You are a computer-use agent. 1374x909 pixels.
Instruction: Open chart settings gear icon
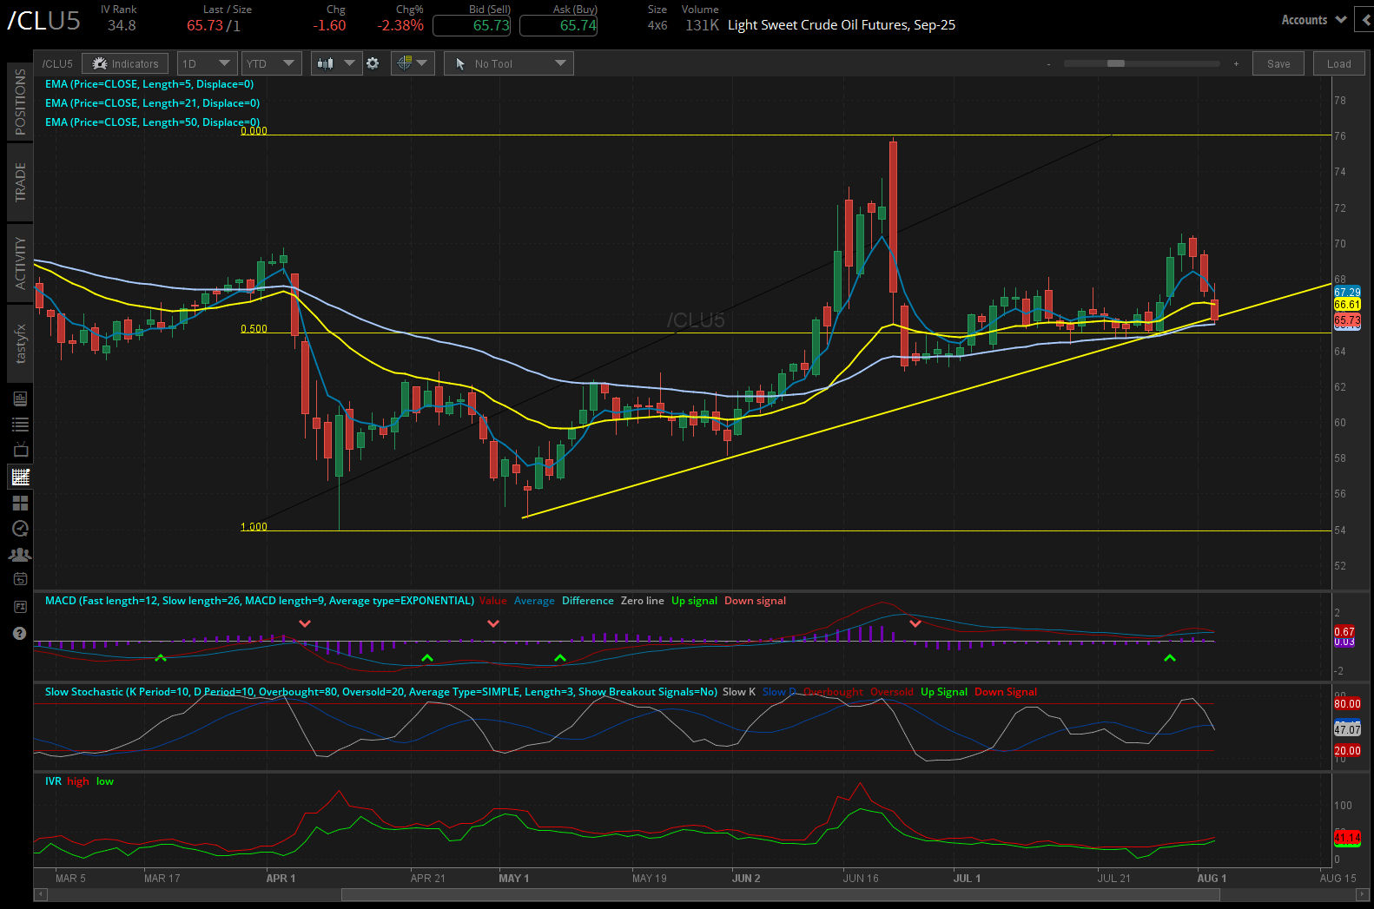(373, 63)
